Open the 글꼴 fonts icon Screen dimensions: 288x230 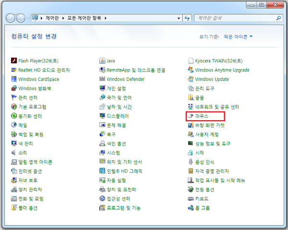191,97
